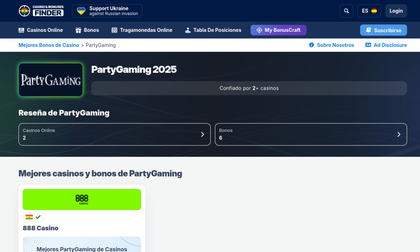
Task: Click the info icon beside Sobre Nosotros
Action: coord(311,45)
